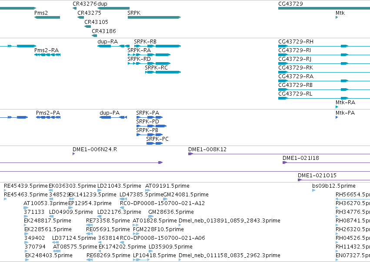Click transcript CG43729-RL

tap(324, 98)
